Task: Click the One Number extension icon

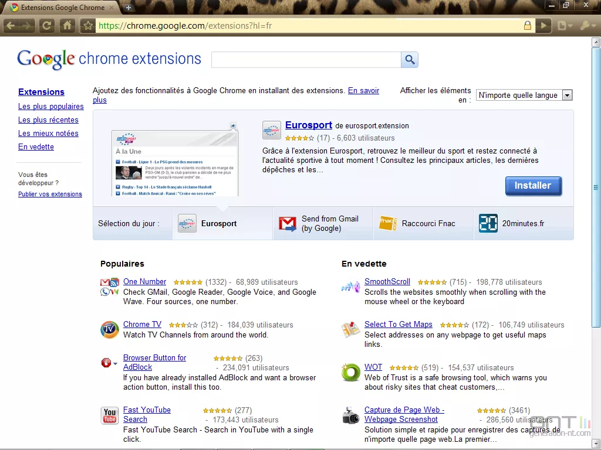Action: click(110, 287)
